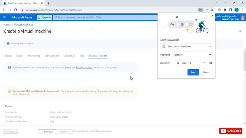The width and height of the screenshot is (246, 138).
Task: Open the ellipsis next to Create a virtual machine
Action: coord(57,31)
